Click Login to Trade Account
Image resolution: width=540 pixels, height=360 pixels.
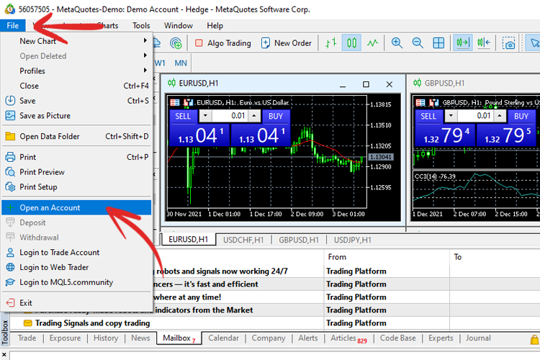(76, 253)
